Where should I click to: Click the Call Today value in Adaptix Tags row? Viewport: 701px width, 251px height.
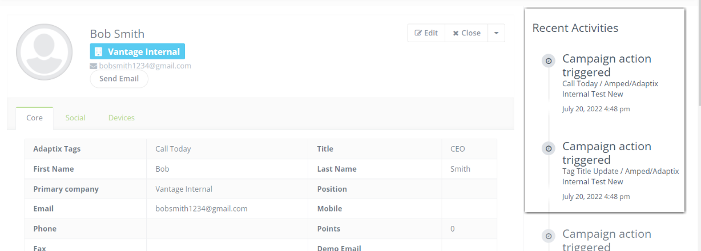click(x=173, y=149)
